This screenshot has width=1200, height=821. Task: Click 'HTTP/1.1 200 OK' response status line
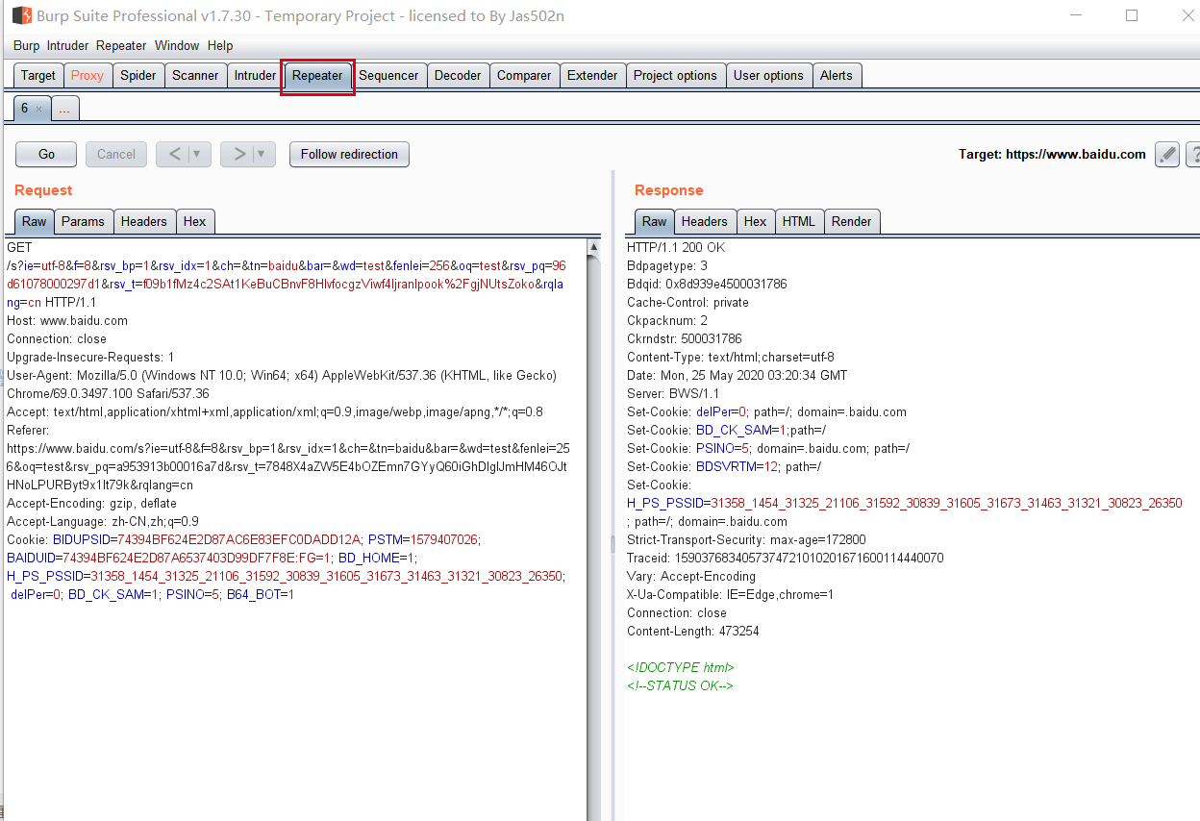click(676, 247)
